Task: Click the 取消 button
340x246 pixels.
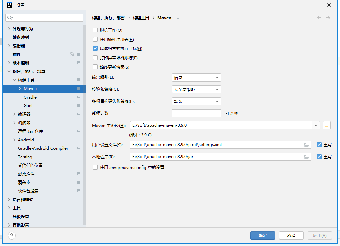Action: [x=291, y=235]
